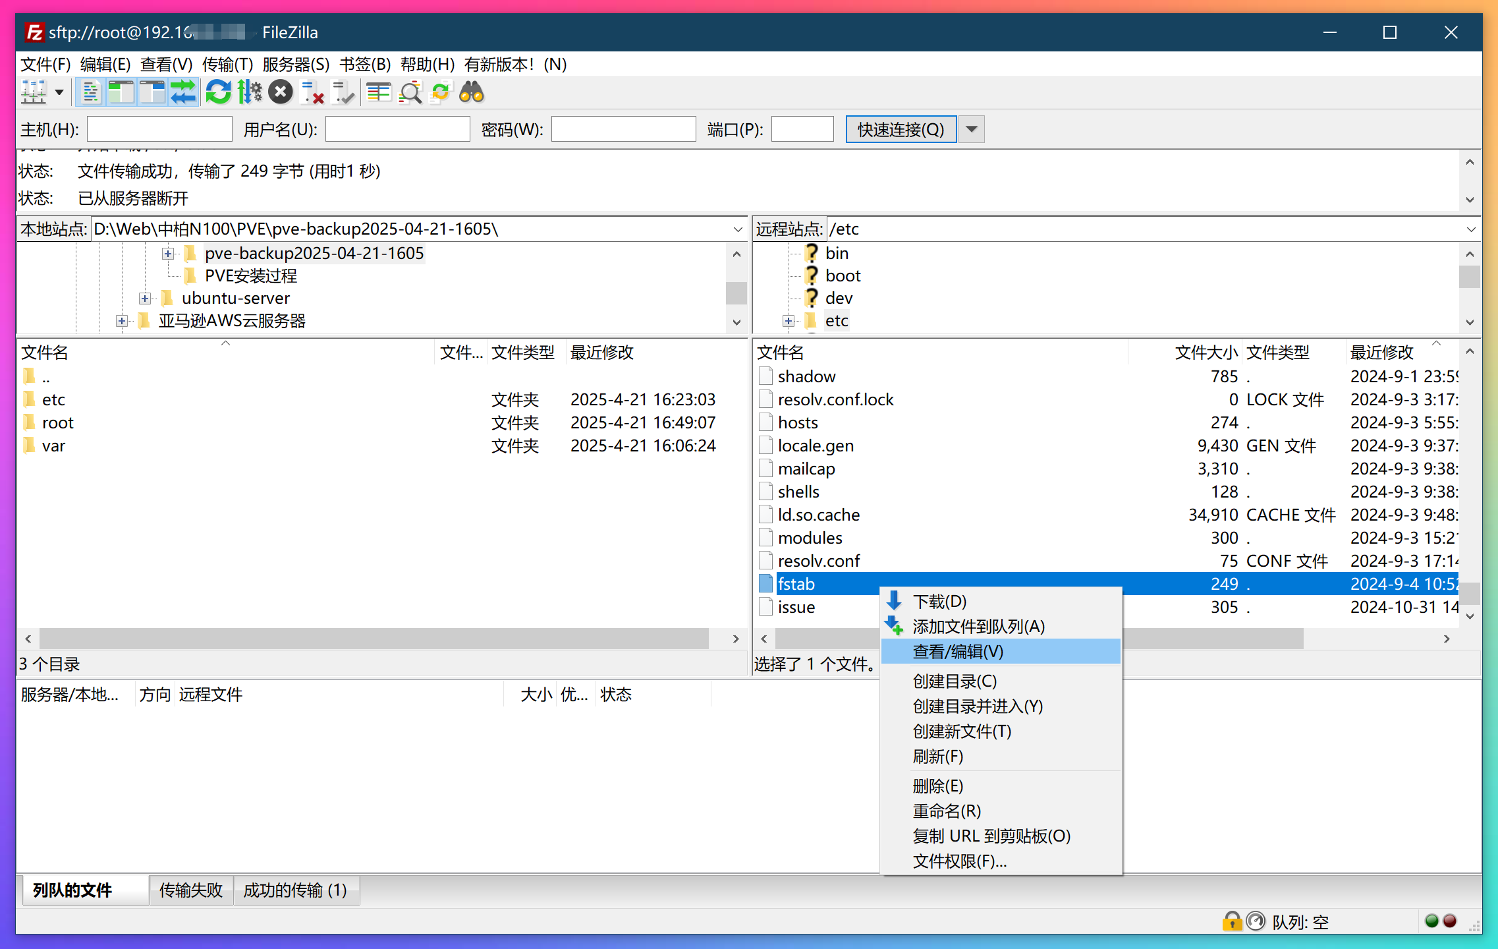Reconnect to the last used server
This screenshot has height=949, width=1498.
click(x=343, y=92)
